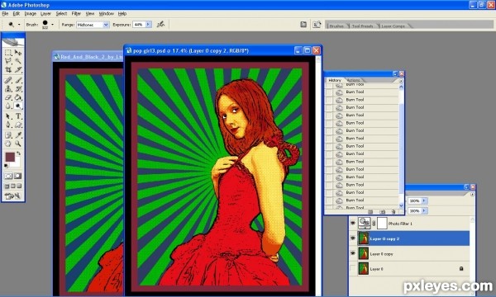Screen dimensions: 496x297
Task: Select the Notes tool
Action: pyautogui.click(x=8, y=135)
